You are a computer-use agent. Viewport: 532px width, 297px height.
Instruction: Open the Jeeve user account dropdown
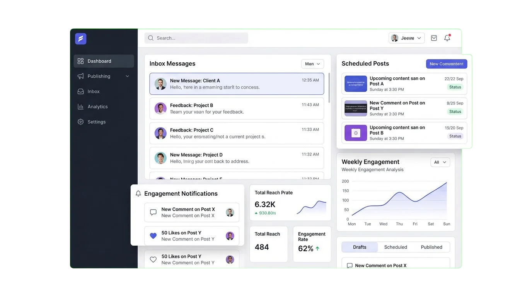click(406, 38)
